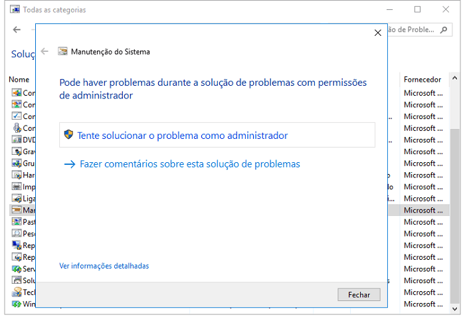
Task: Sort by Nome column header
Action: click(19, 80)
